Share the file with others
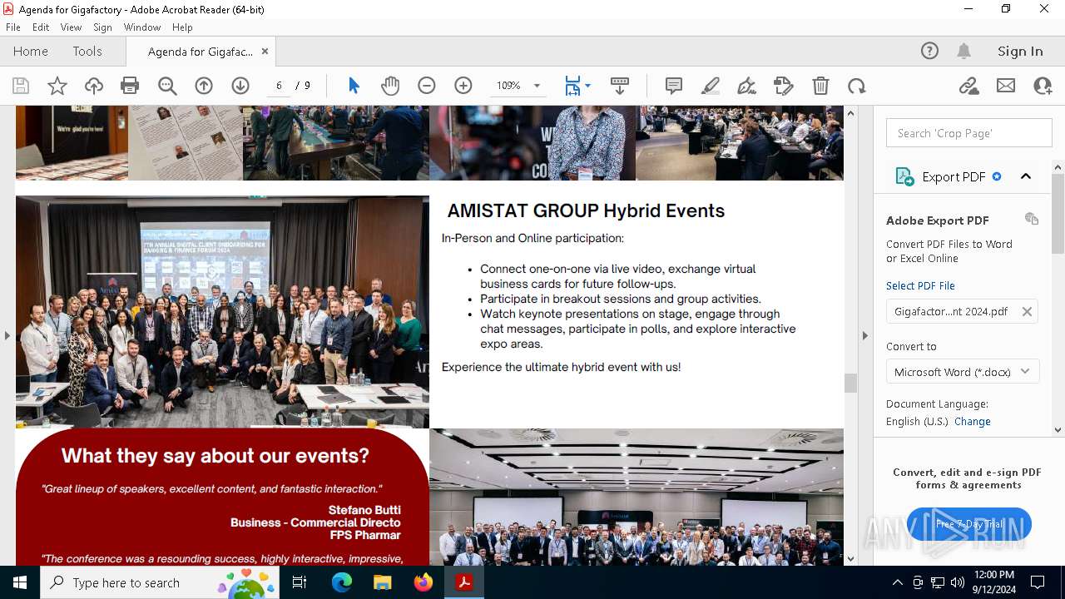 click(1043, 86)
